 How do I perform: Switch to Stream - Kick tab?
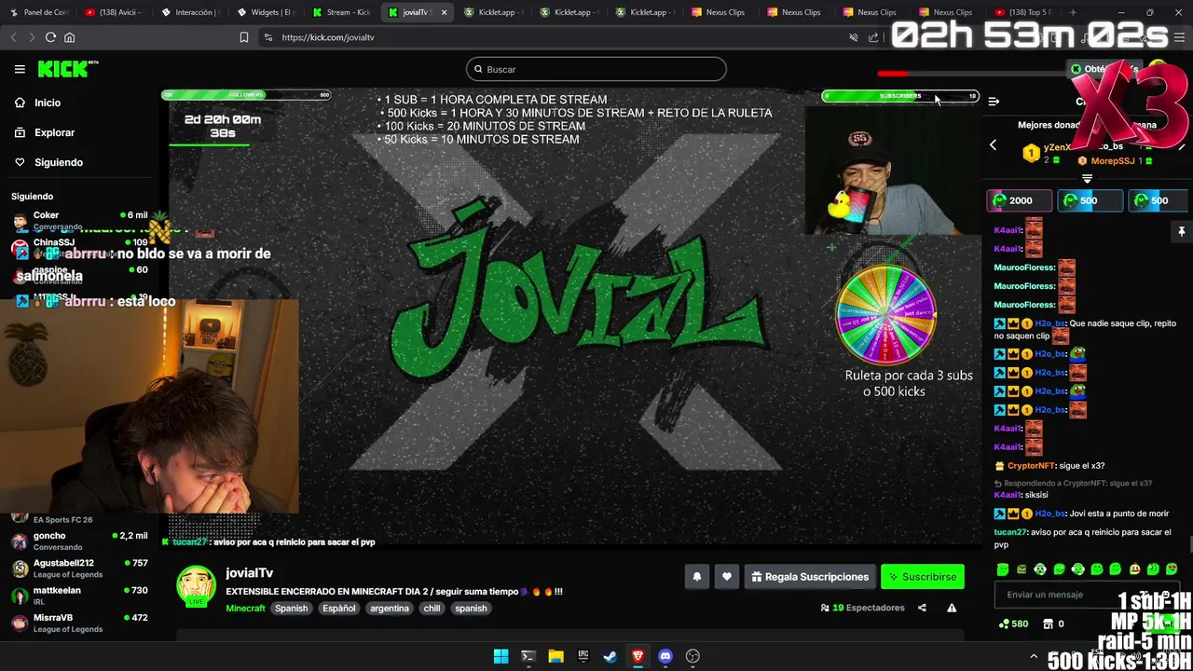(x=344, y=12)
